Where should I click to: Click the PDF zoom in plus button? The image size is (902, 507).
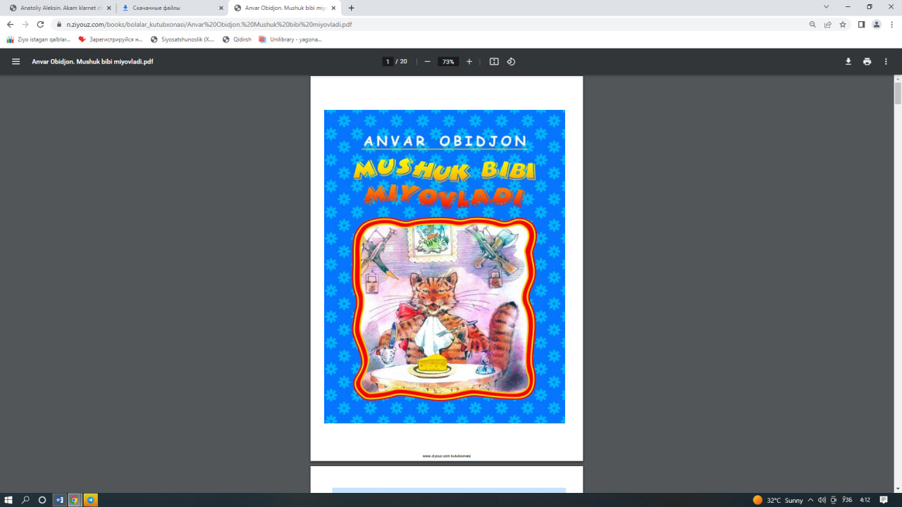[x=469, y=61]
